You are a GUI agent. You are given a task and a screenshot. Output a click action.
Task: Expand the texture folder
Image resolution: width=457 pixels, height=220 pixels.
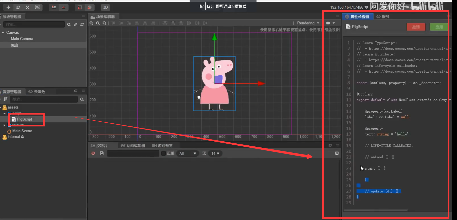point(4,125)
